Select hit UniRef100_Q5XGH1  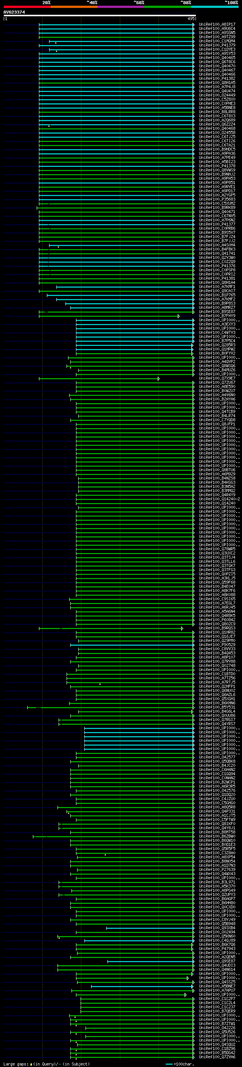[x=217, y=699]
